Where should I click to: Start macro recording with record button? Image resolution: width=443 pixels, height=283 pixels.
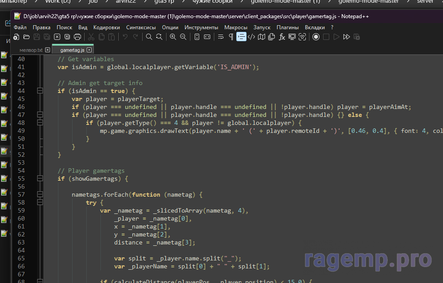pyautogui.click(x=316, y=37)
